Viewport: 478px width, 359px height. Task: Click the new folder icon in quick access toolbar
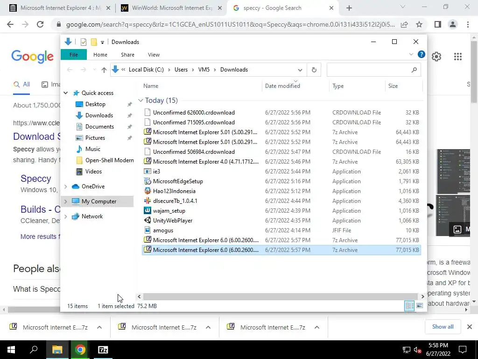94,42
